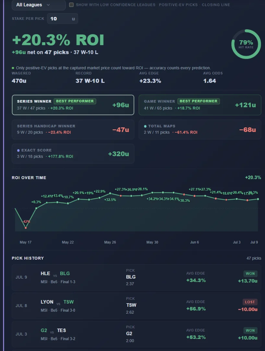Click the 79% hit rate ring

point(246,44)
